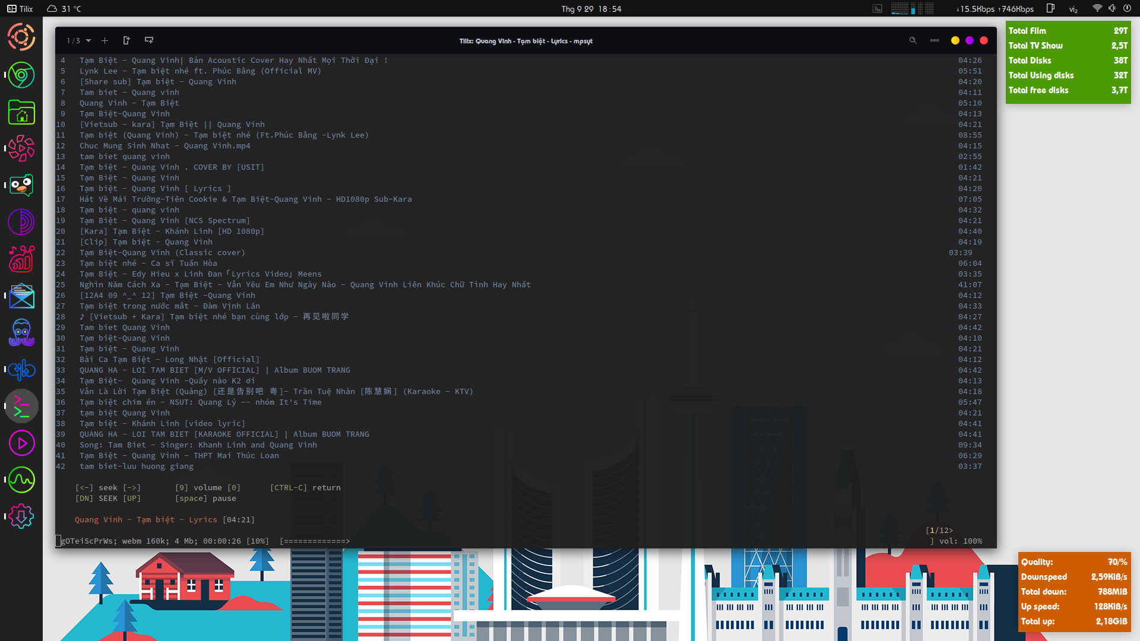1140x641 pixels.
Task: Click the mpsyt playback progress bar
Action: [x=315, y=541]
